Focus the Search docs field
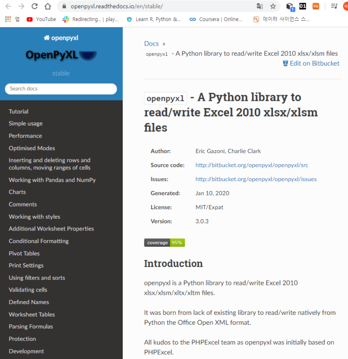348x359 pixels. 61,89
